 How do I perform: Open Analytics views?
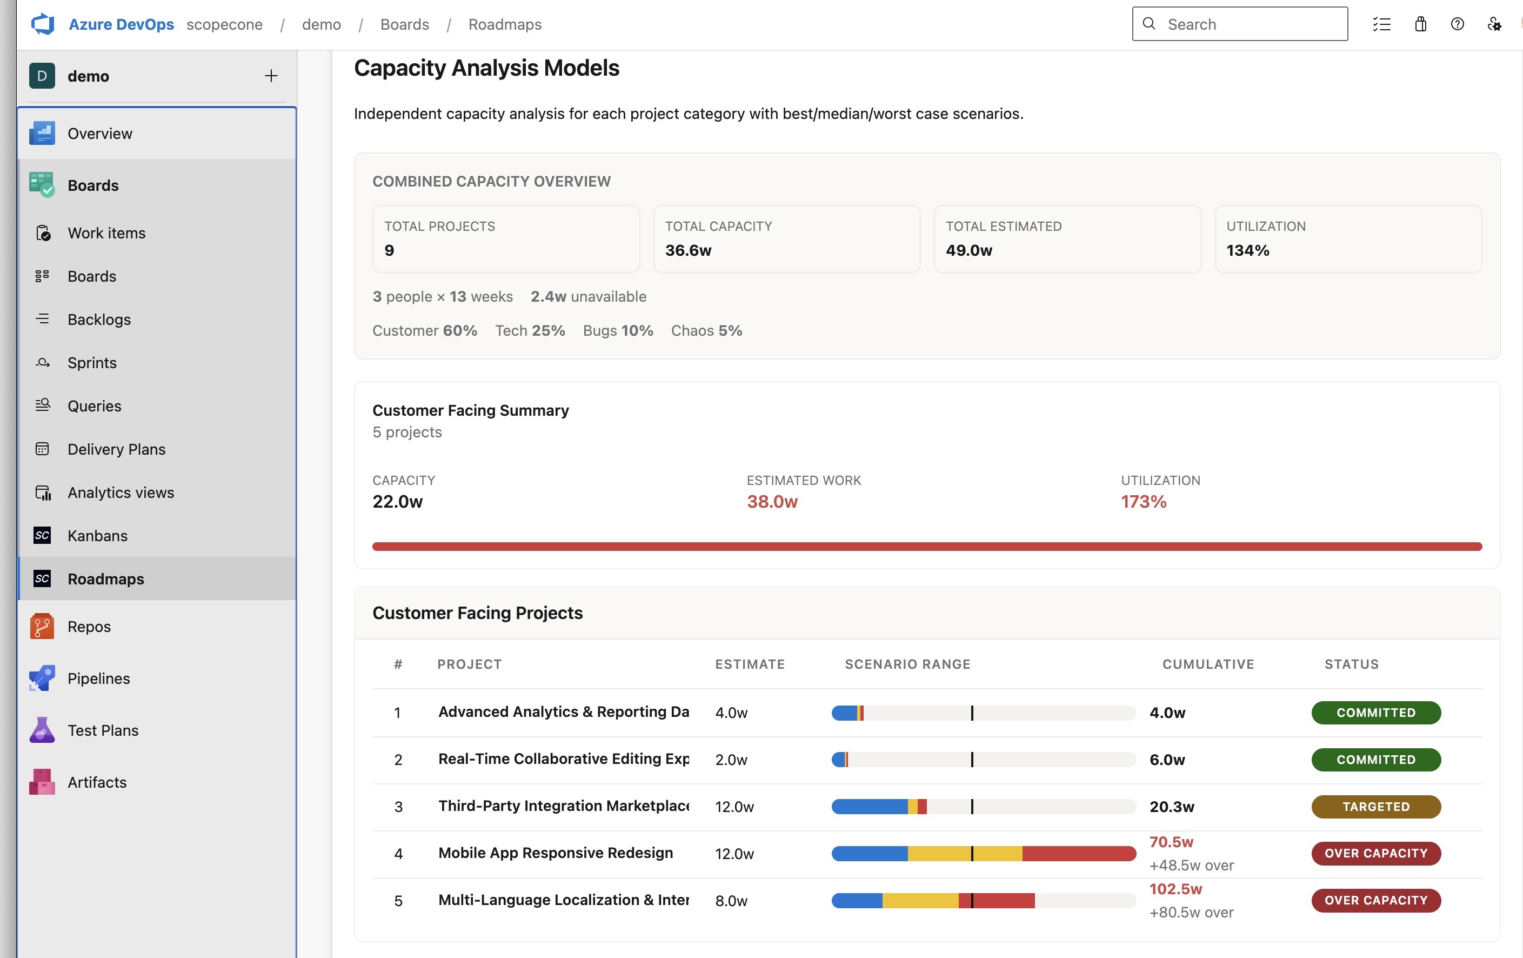[120, 491]
